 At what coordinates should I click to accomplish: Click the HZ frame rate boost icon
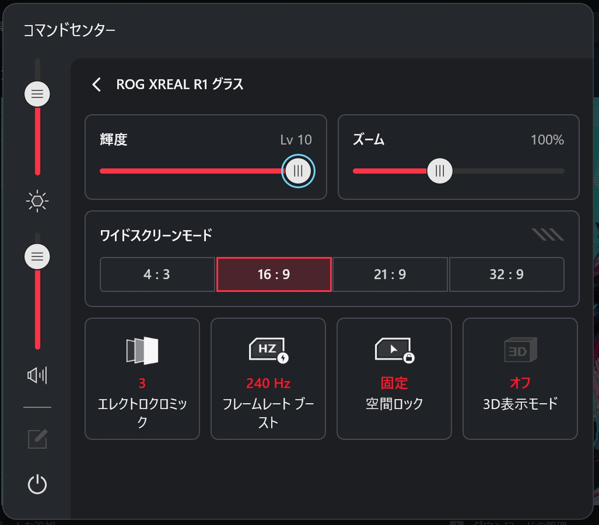coord(269,350)
